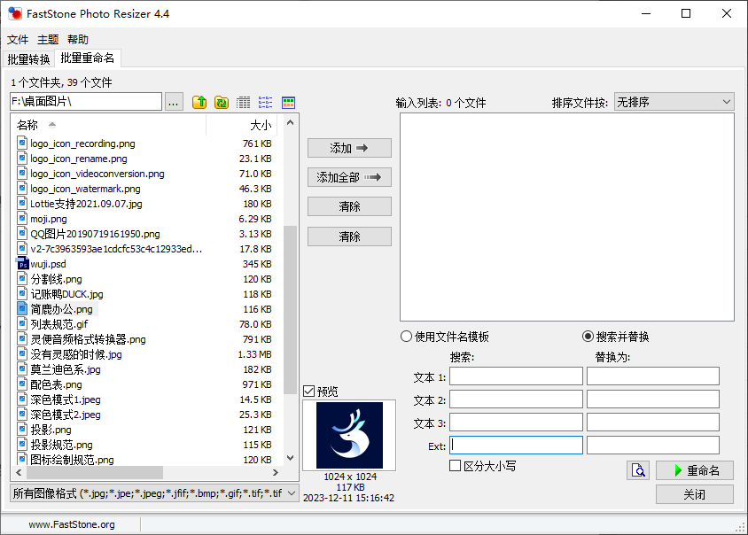Click the upper 清除 button
This screenshot has width=748, height=535.
(x=350, y=206)
